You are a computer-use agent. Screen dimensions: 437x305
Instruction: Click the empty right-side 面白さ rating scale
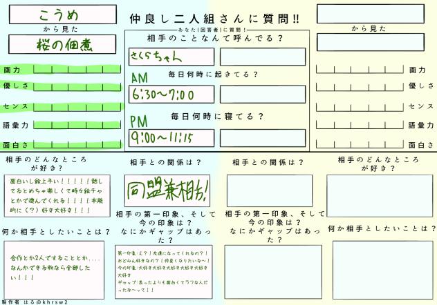[x=360, y=144]
